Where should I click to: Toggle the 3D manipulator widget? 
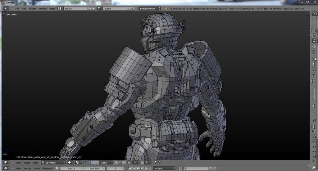85,163
